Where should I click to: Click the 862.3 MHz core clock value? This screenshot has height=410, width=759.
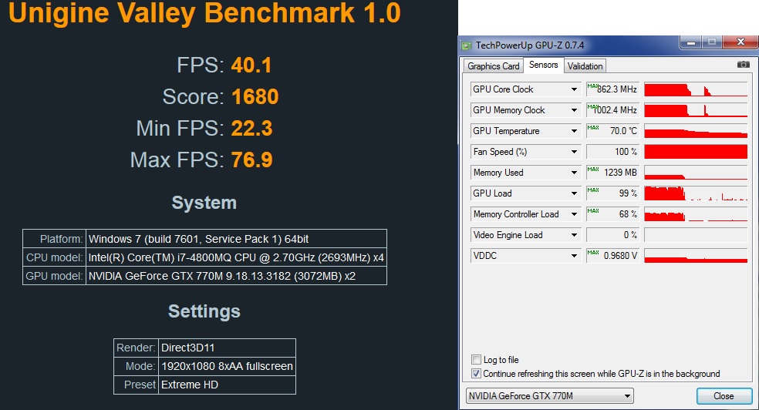point(612,89)
